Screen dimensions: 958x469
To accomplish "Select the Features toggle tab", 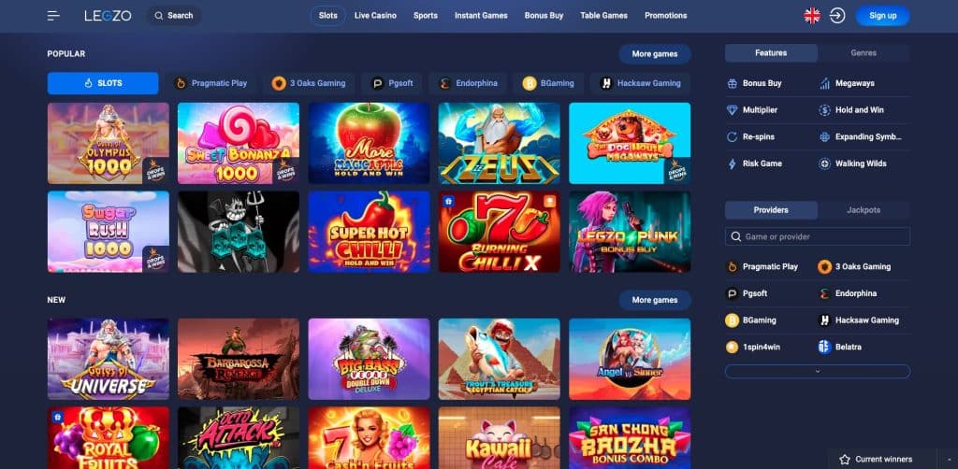I will point(771,53).
